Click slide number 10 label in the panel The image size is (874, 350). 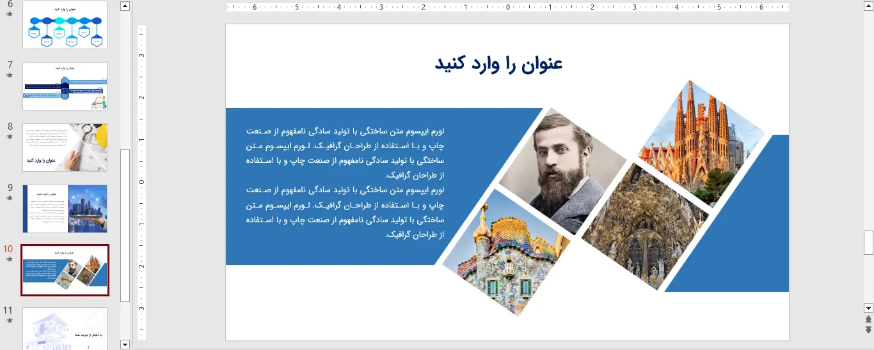click(x=8, y=249)
